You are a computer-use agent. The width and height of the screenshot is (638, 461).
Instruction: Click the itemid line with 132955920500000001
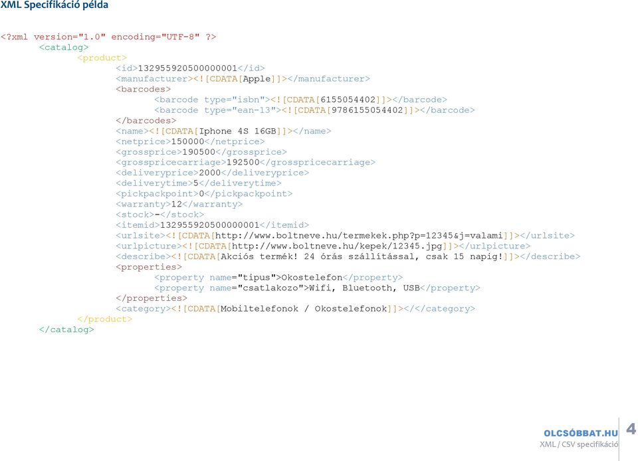click(213, 226)
